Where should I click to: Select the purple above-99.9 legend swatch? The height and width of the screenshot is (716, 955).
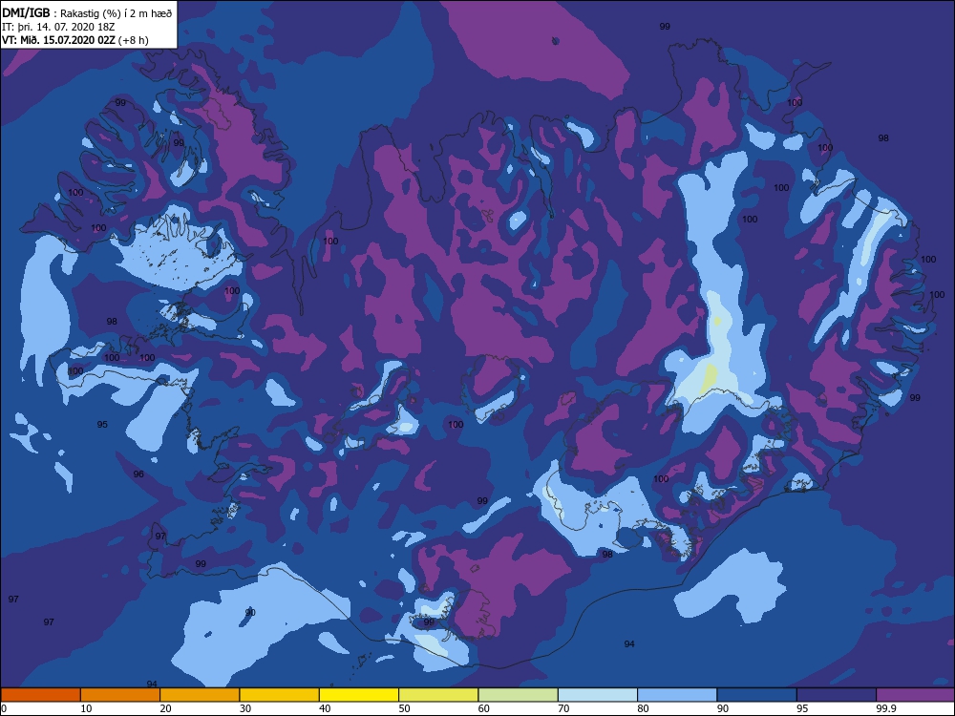pos(916,695)
